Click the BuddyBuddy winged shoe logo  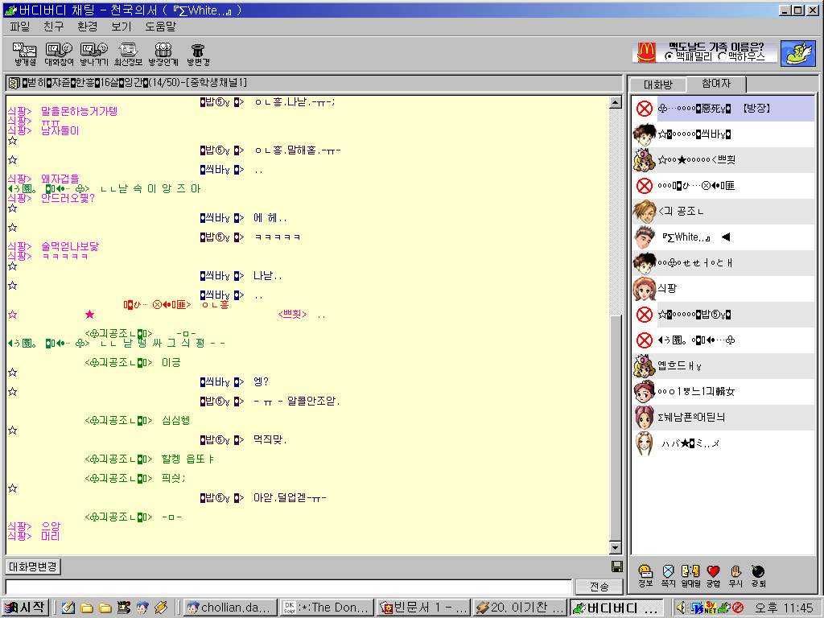tap(797, 53)
